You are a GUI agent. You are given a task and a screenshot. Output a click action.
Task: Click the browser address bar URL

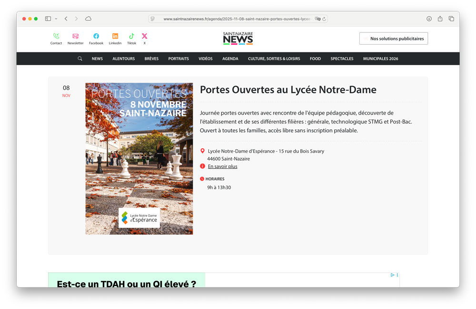point(237,19)
